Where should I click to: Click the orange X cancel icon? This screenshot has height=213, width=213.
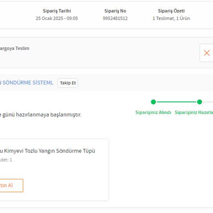click(207, 53)
